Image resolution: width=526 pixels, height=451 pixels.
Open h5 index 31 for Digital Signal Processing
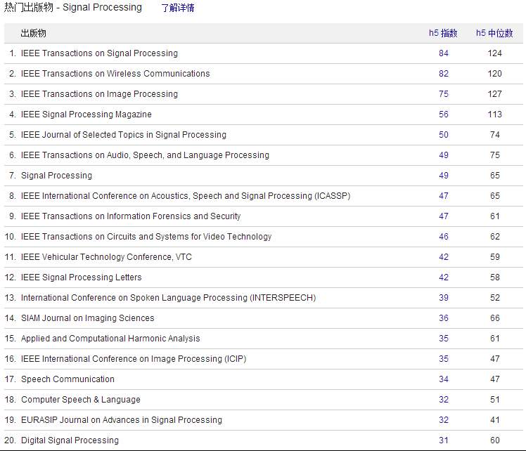444,440
